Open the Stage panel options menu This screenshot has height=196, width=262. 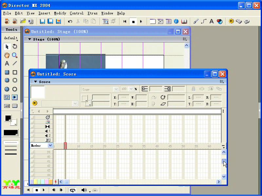click(x=185, y=39)
